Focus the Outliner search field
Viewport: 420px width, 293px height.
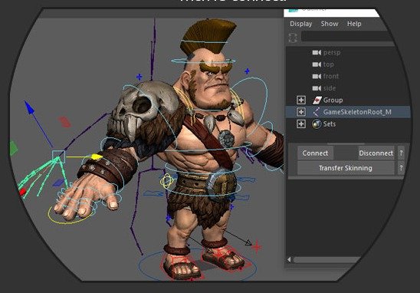click(x=348, y=37)
